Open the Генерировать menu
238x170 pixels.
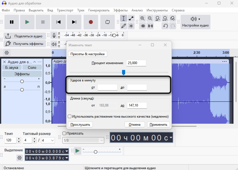pos(99,10)
